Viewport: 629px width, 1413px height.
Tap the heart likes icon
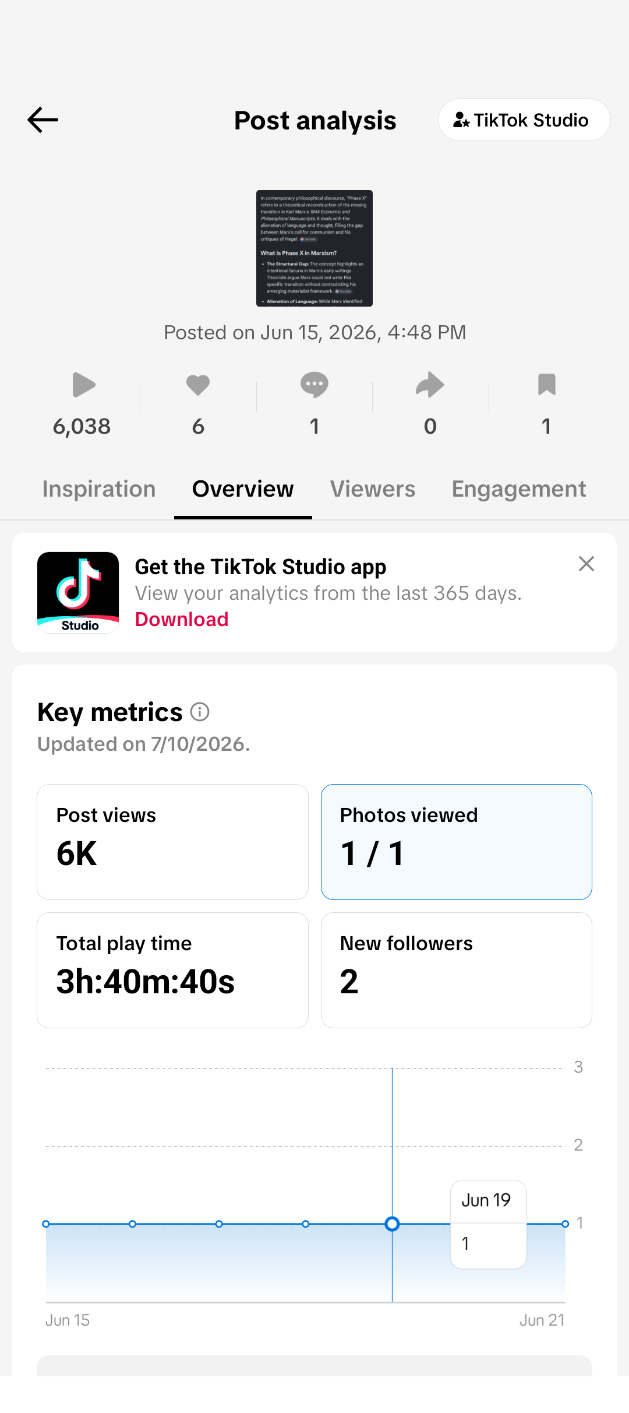tap(198, 385)
